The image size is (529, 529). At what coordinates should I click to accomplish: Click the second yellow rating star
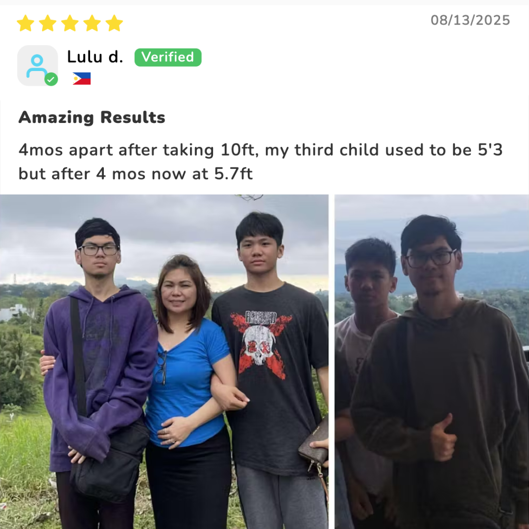(x=48, y=23)
